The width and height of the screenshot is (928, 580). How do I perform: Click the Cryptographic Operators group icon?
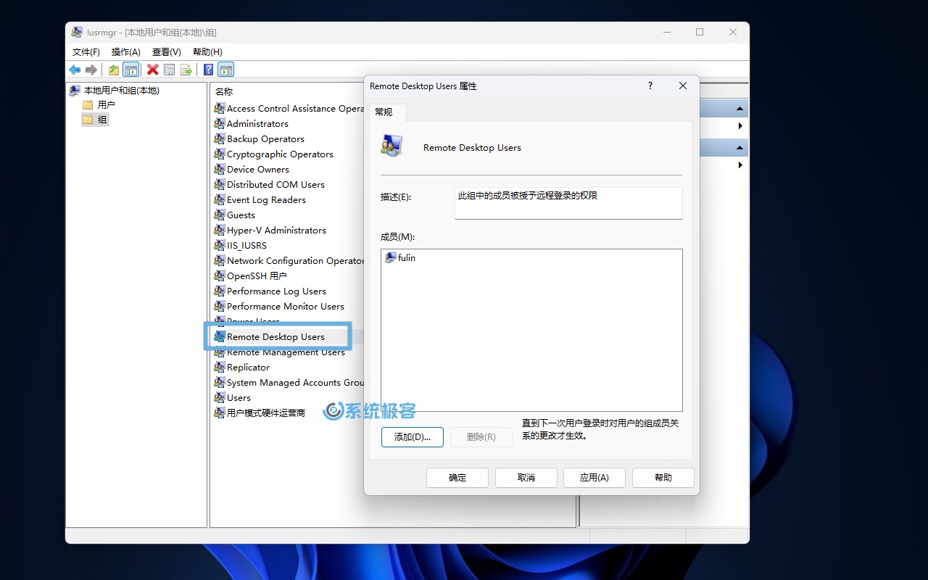point(220,154)
